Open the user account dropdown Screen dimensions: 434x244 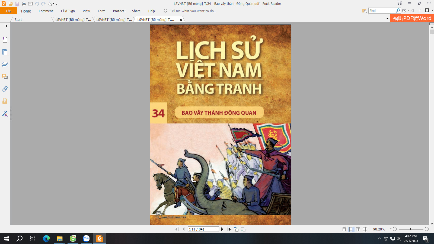click(429, 11)
